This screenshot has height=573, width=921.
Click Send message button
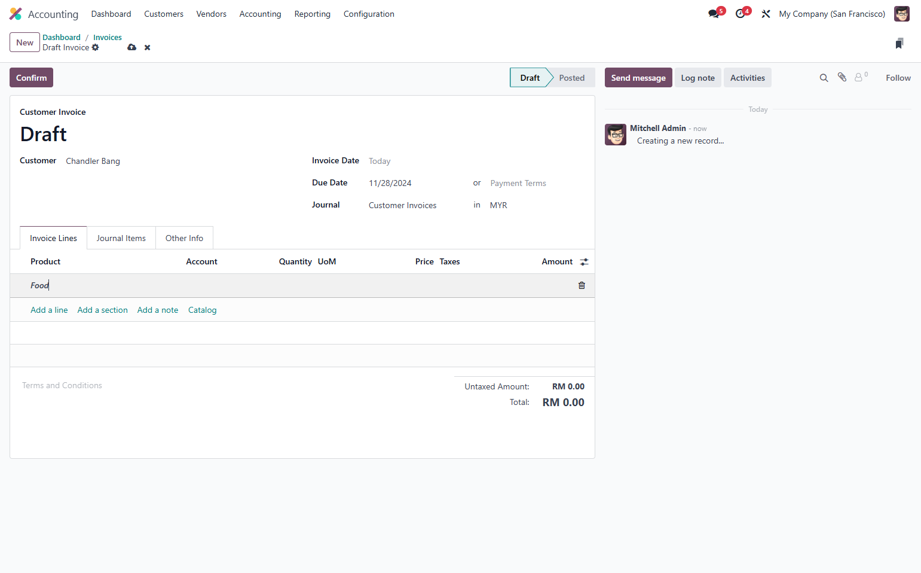pyautogui.click(x=638, y=78)
